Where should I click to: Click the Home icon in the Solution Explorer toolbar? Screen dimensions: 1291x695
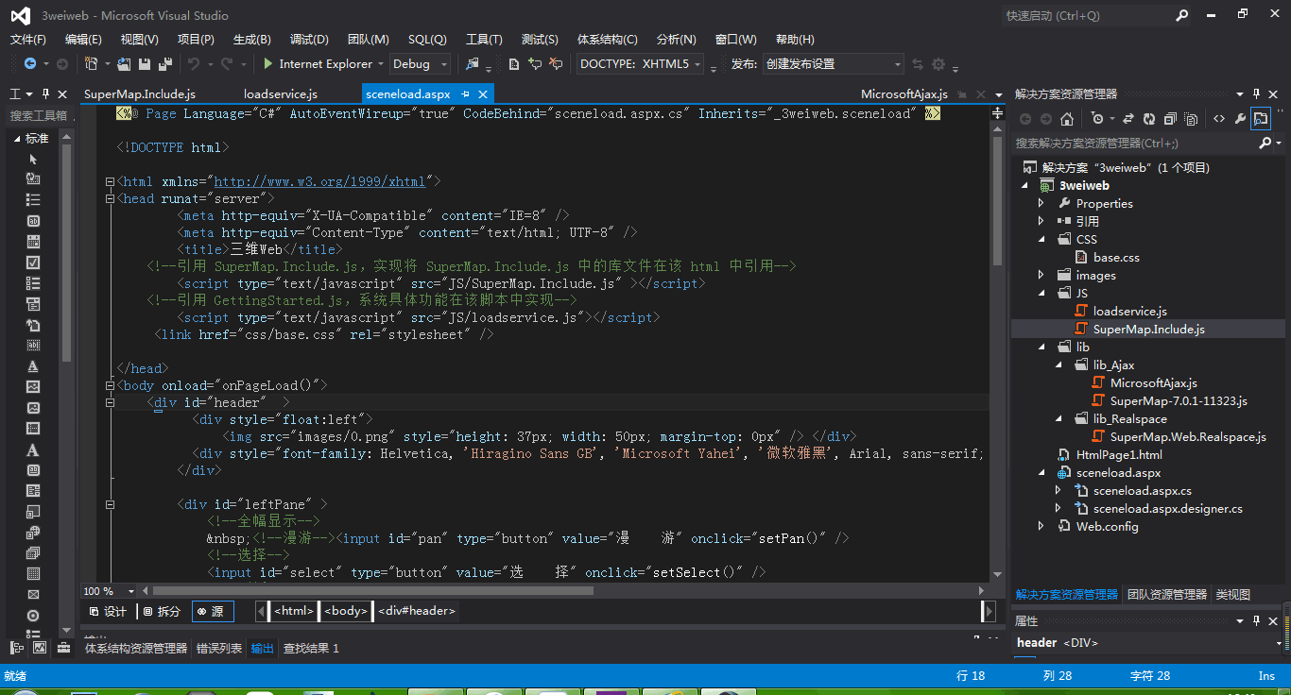(1067, 119)
